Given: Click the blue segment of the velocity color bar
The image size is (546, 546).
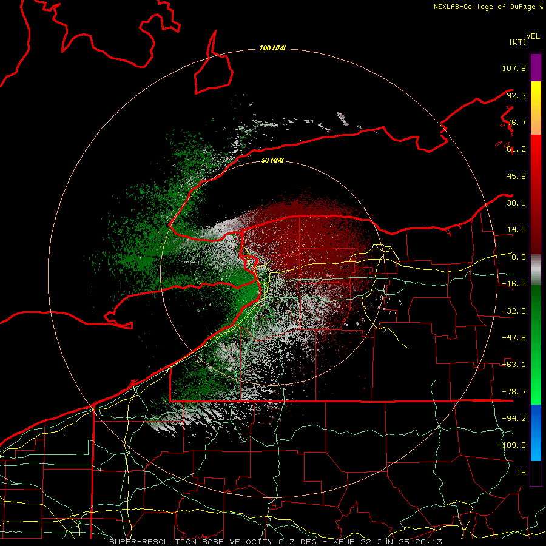Looking at the screenshot, I should pyautogui.click(x=536, y=433).
